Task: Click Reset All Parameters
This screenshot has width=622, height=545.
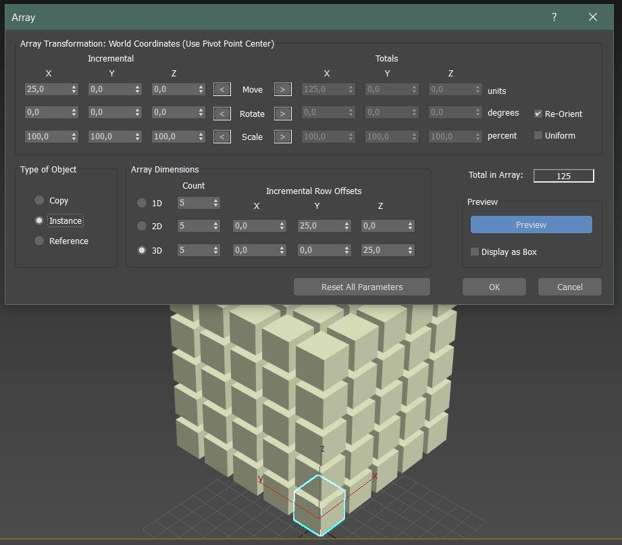Action: [362, 287]
